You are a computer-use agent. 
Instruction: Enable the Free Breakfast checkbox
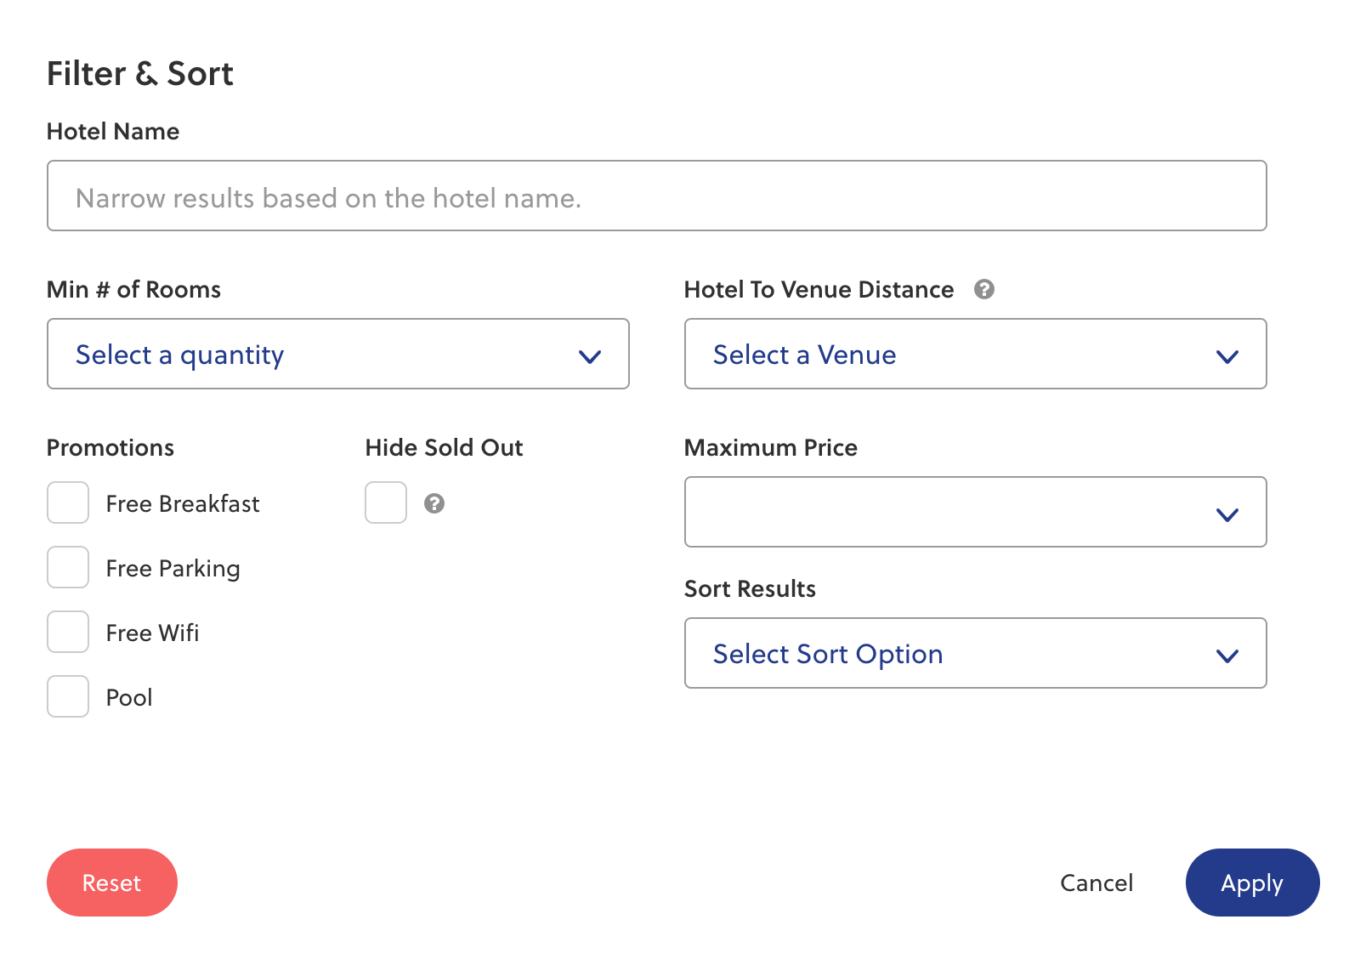pos(68,503)
